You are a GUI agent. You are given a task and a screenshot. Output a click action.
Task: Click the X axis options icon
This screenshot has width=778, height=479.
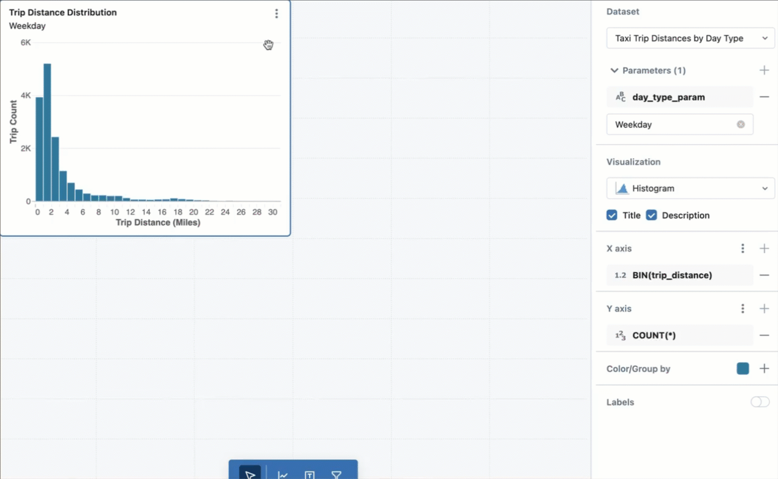(x=742, y=249)
